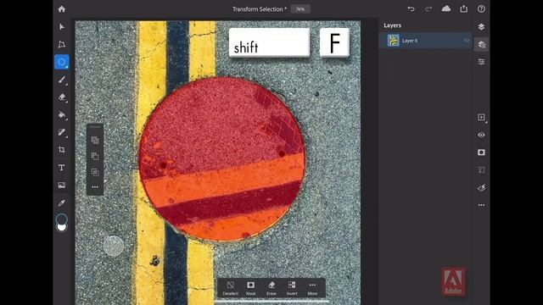Switch to compact layer view
The image size is (543, 305).
click(x=481, y=26)
